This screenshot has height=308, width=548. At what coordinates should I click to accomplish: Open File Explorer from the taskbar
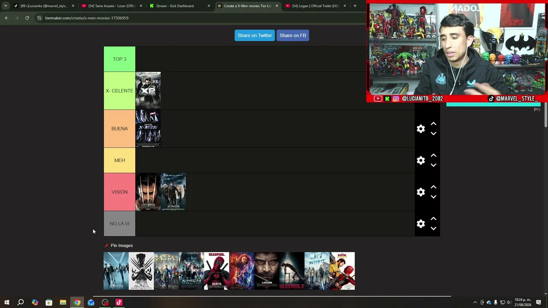coord(63,302)
